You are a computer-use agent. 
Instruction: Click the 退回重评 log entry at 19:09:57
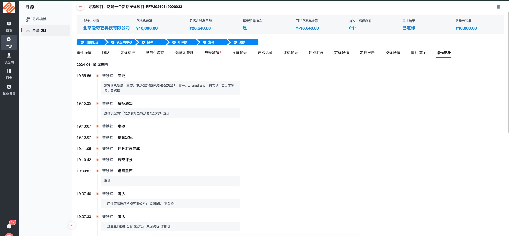coord(125,171)
